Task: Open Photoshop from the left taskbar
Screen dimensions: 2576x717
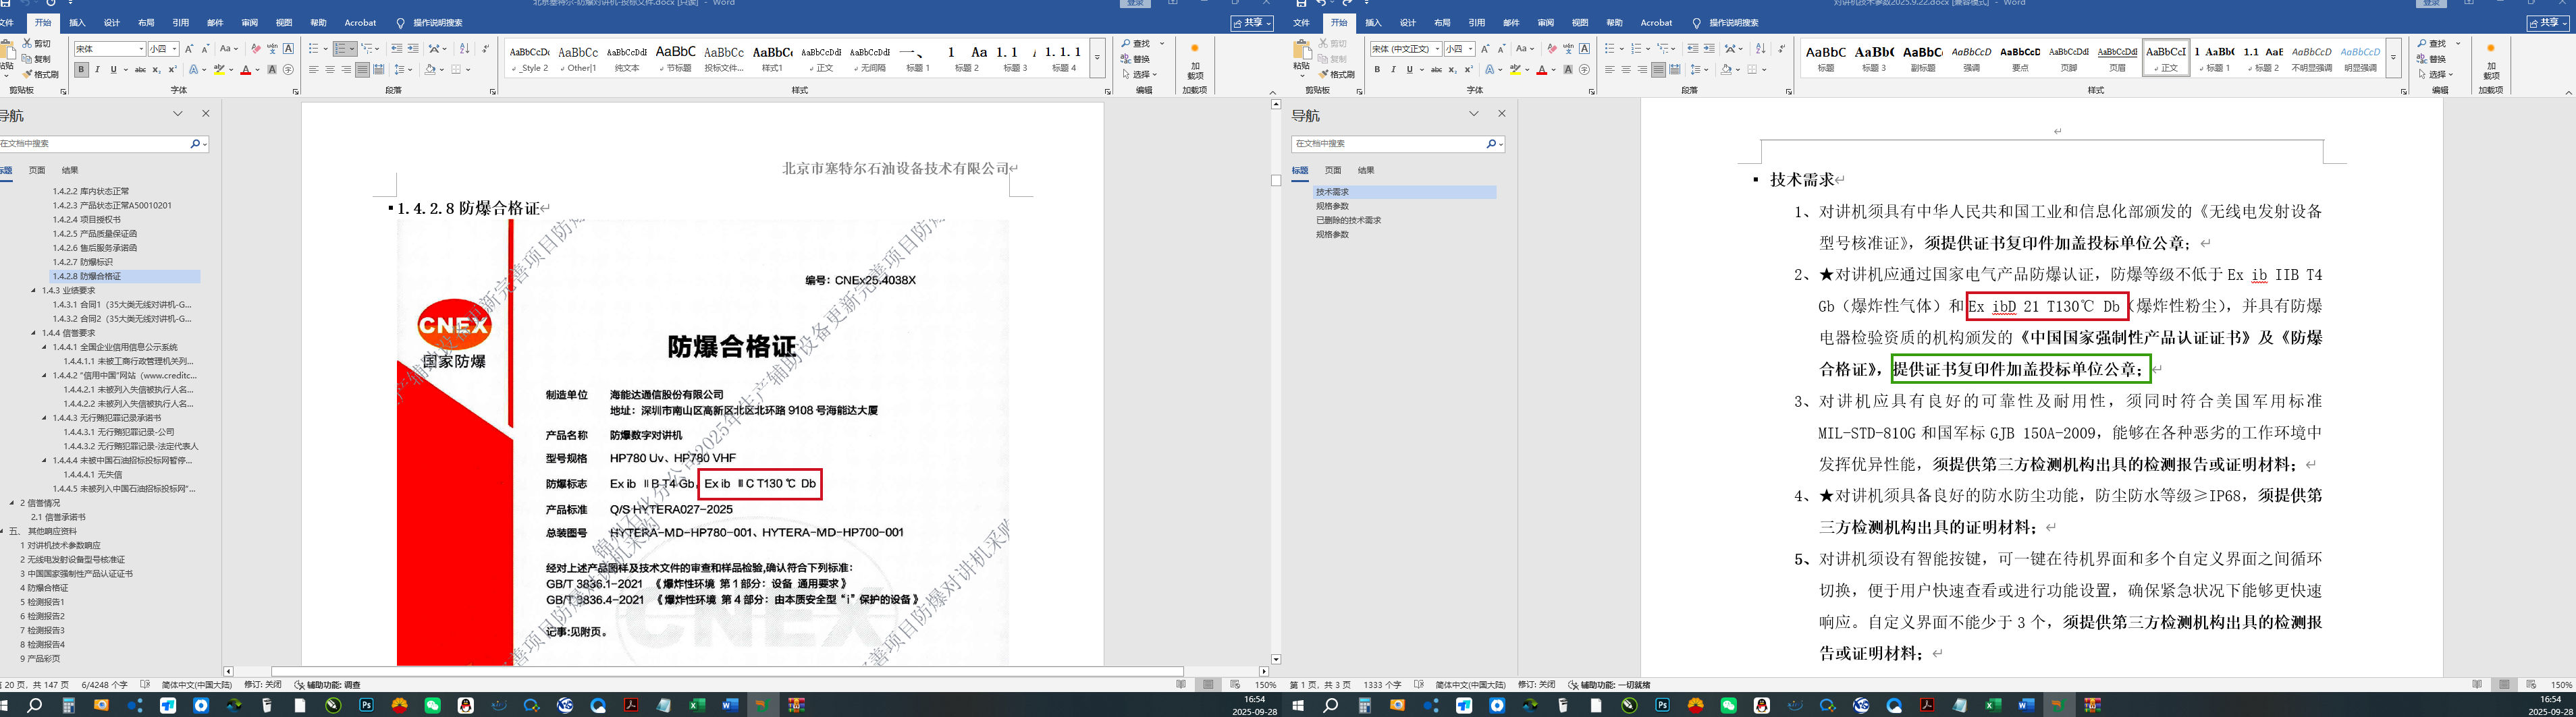Action: pos(366,705)
